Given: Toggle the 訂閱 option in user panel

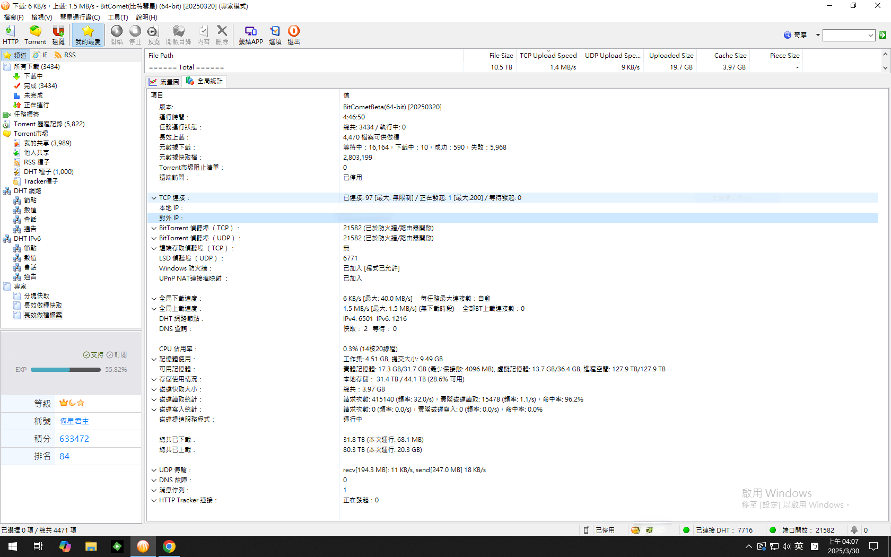Looking at the screenshot, I should pyautogui.click(x=117, y=355).
